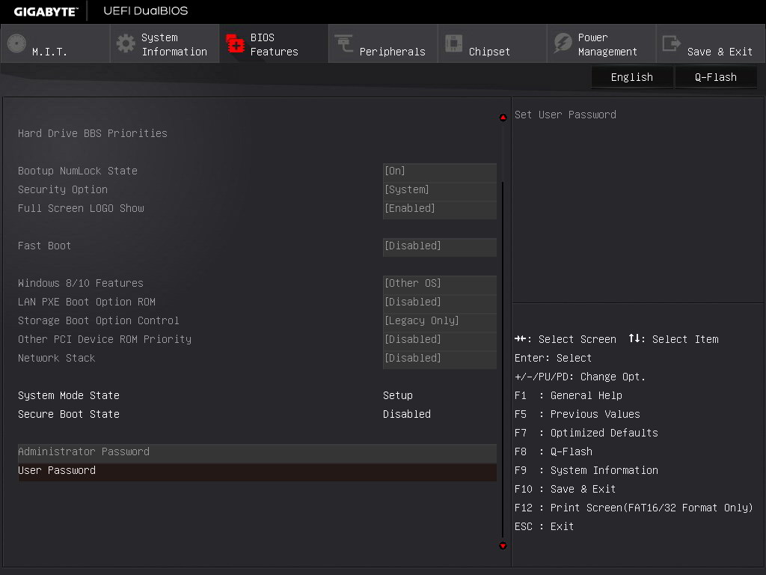Click the Chipset icon
The image size is (766, 575).
coord(453,43)
